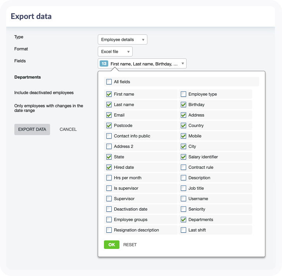The width and height of the screenshot is (282, 276).
Task: Uncheck the State field
Action: point(109,157)
